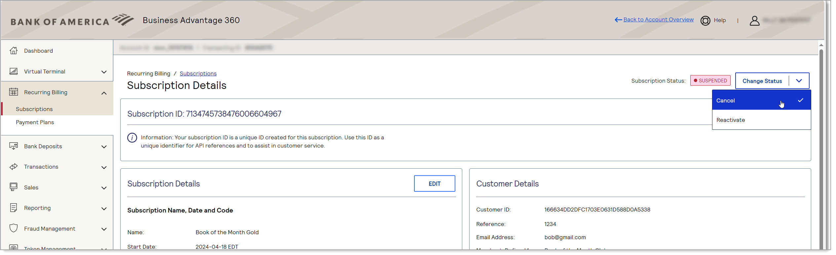Select Cancel in the status menu

(x=761, y=100)
